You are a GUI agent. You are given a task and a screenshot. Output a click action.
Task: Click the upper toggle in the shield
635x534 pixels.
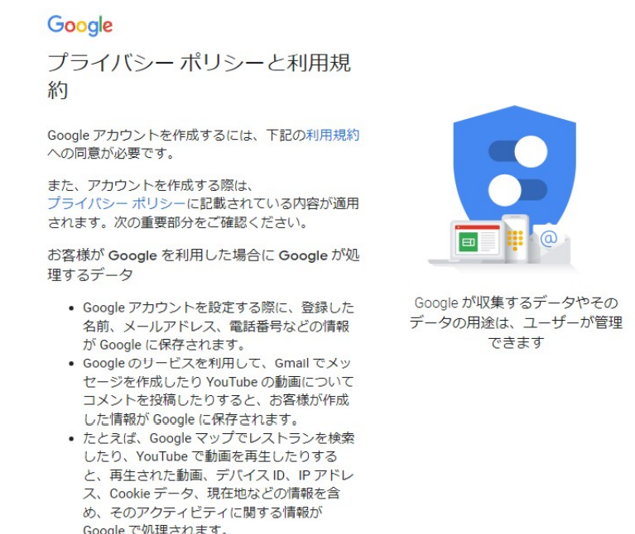pos(518,151)
